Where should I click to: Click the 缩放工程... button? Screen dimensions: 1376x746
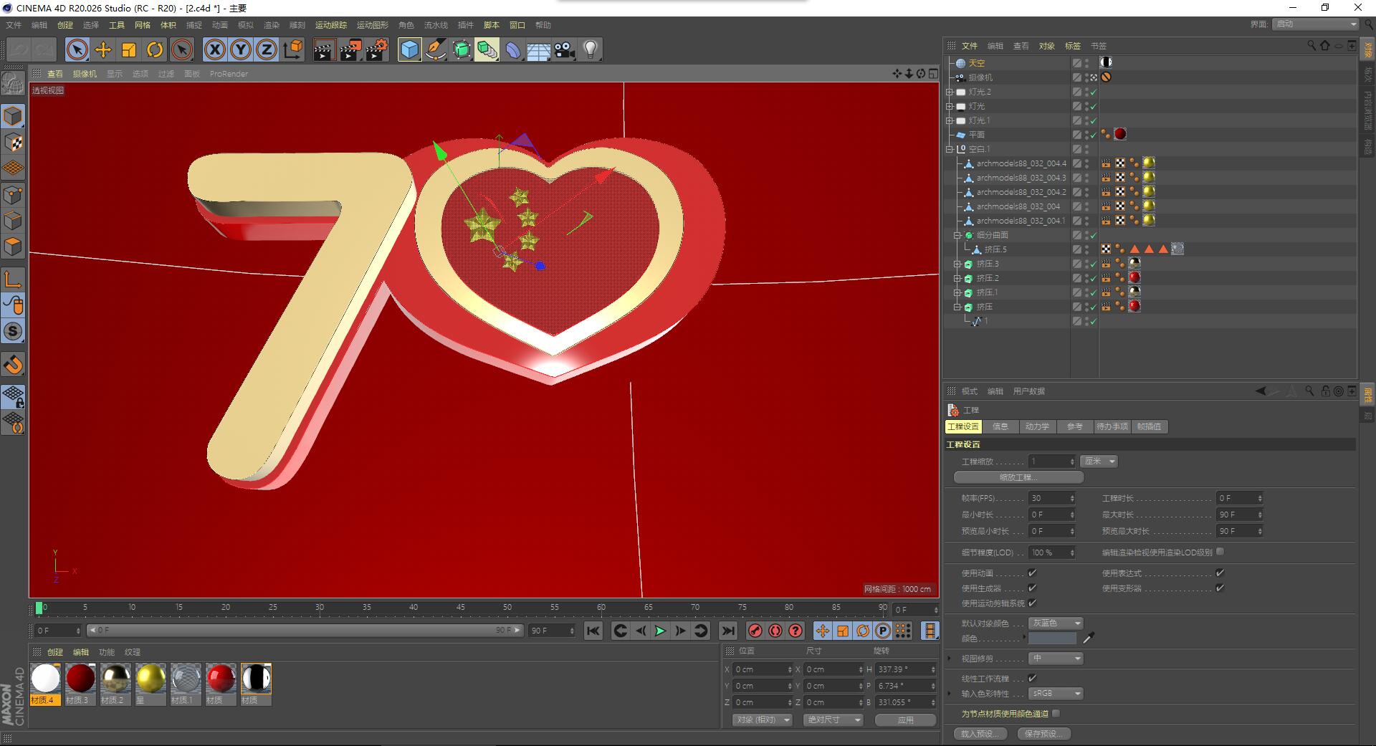1018,477
